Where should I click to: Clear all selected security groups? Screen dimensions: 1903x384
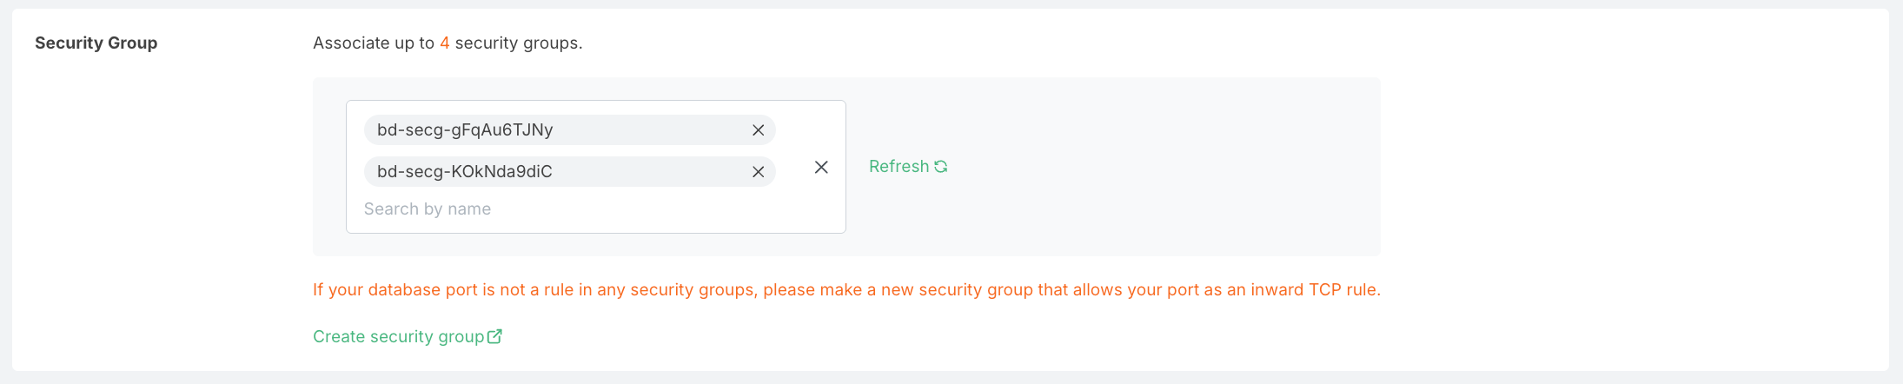(821, 167)
